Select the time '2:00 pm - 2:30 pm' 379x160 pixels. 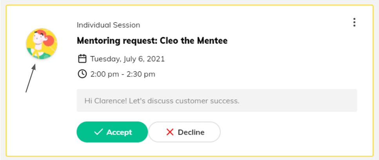(x=123, y=74)
